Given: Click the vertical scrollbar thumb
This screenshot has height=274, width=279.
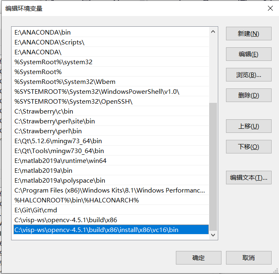Looking at the screenshot, I should coord(213,167).
